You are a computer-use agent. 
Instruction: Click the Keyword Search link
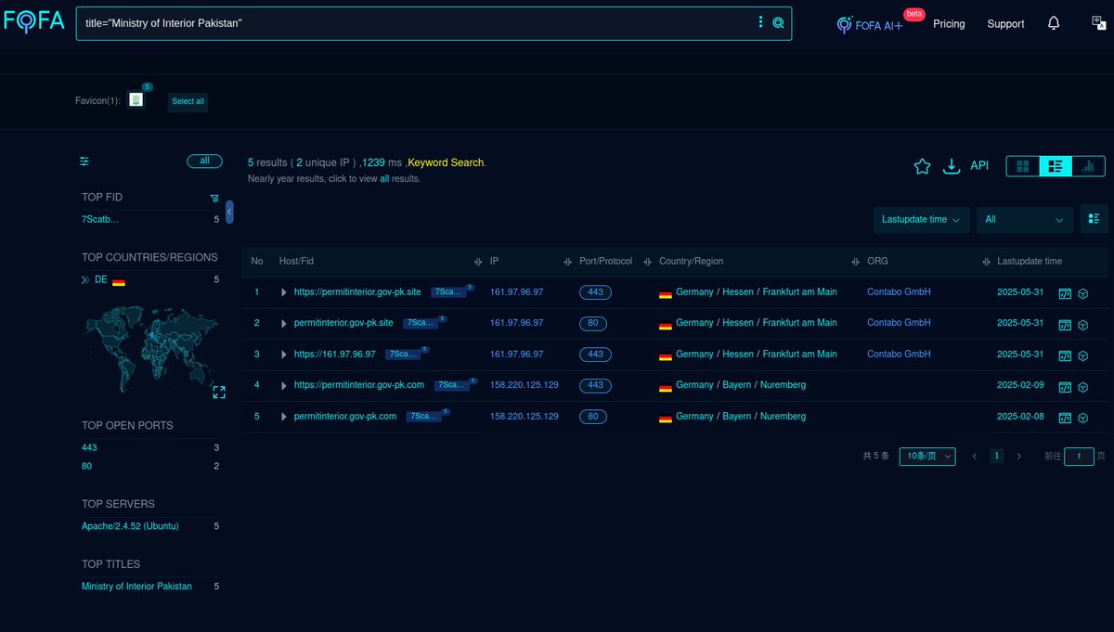click(447, 162)
